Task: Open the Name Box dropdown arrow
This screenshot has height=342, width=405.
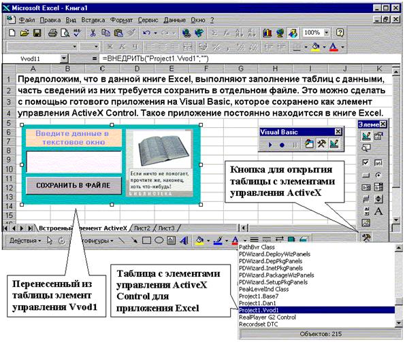Action: [63, 58]
